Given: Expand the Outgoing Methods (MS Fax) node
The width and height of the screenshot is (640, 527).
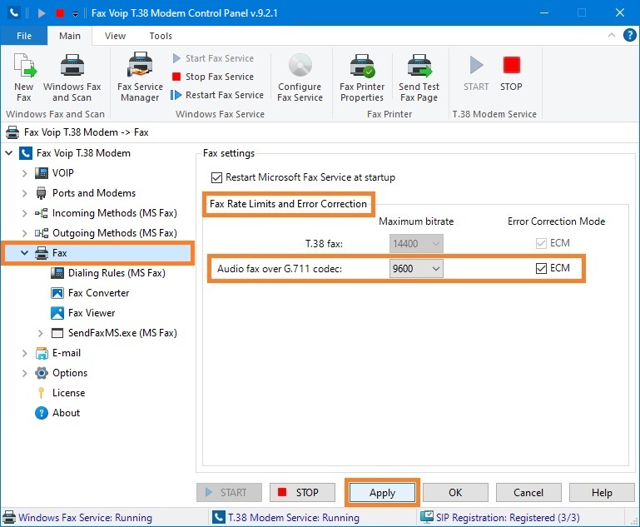Looking at the screenshot, I should click(x=25, y=233).
